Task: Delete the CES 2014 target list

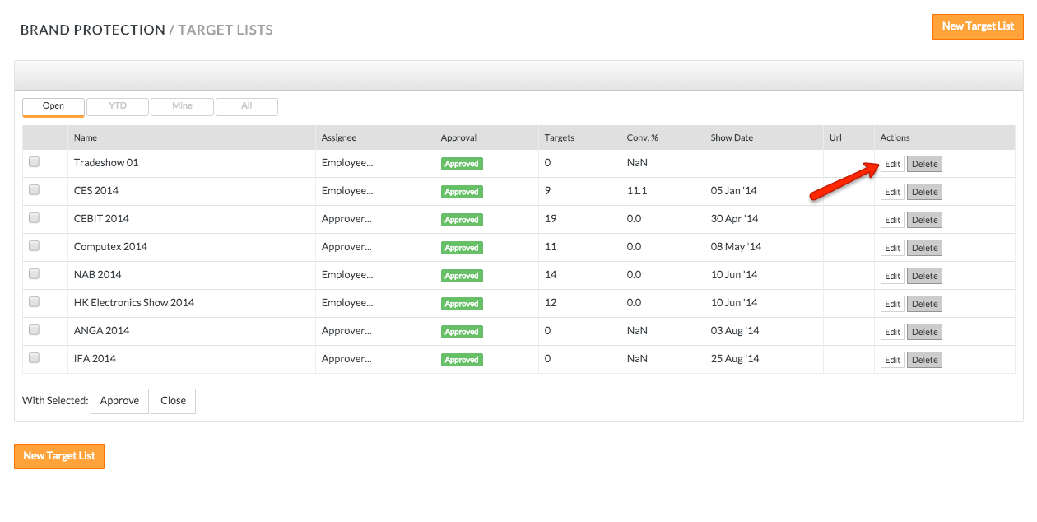Action: pos(924,192)
